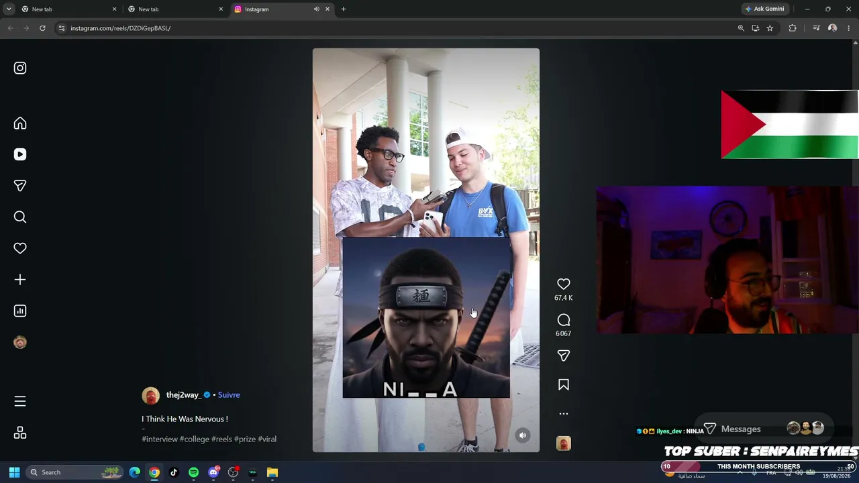Viewport: 859px width, 483px height.
Task: Open the #viral hashtag
Action: [267, 439]
